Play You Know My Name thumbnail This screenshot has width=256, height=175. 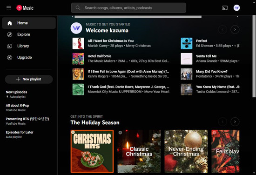pos(187,89)
